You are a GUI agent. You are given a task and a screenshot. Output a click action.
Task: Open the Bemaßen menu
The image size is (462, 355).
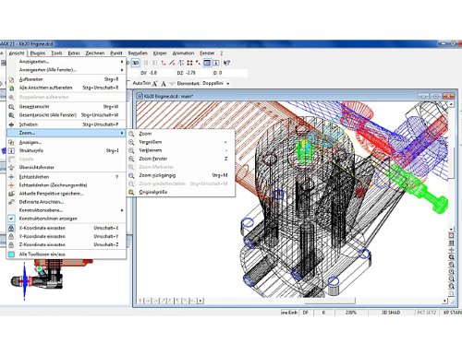tap(138, 53)
